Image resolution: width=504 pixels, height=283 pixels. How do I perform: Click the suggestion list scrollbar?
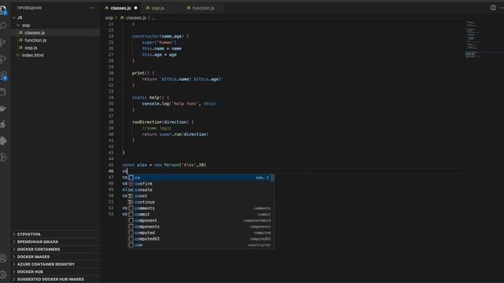272,178
